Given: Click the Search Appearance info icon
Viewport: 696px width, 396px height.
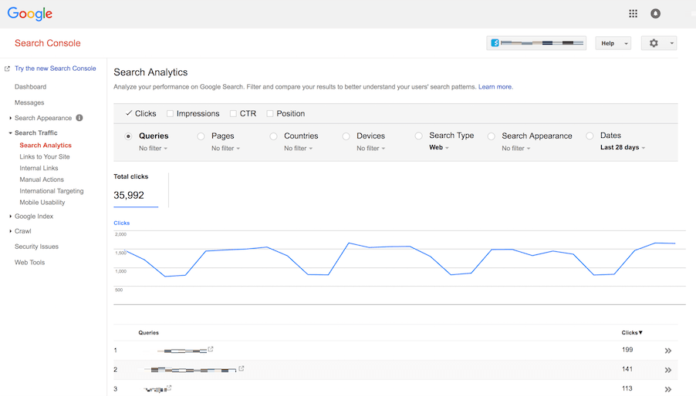Looking at the screenshot, I should click(x=79, y=118).
